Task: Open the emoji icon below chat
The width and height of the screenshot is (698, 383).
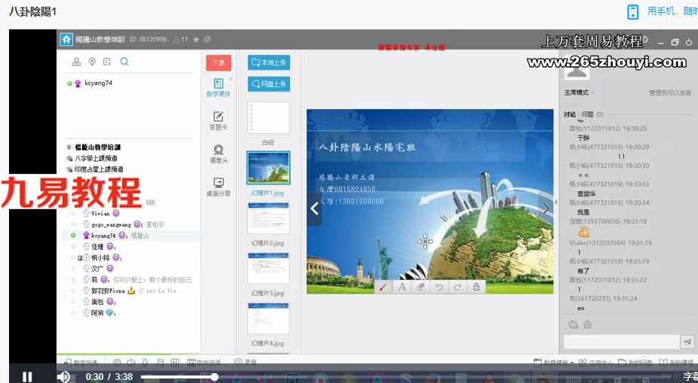Action: 573,325
